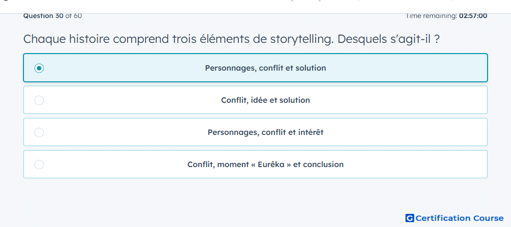
Task: Click the 'Time remaining' label
Action: [431, 16]
